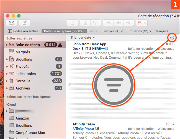180x139 pixels.
Task: Open the Indésirables mailbox
Action: point(26,74)
